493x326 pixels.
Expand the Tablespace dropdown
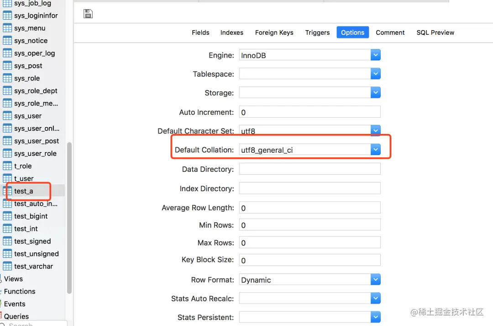pos(375,74)
